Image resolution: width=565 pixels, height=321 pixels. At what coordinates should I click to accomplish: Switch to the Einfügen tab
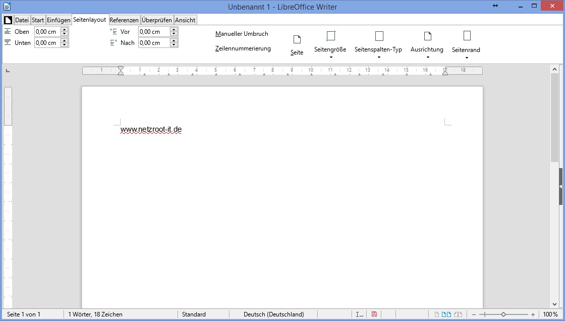coord(59,20)
